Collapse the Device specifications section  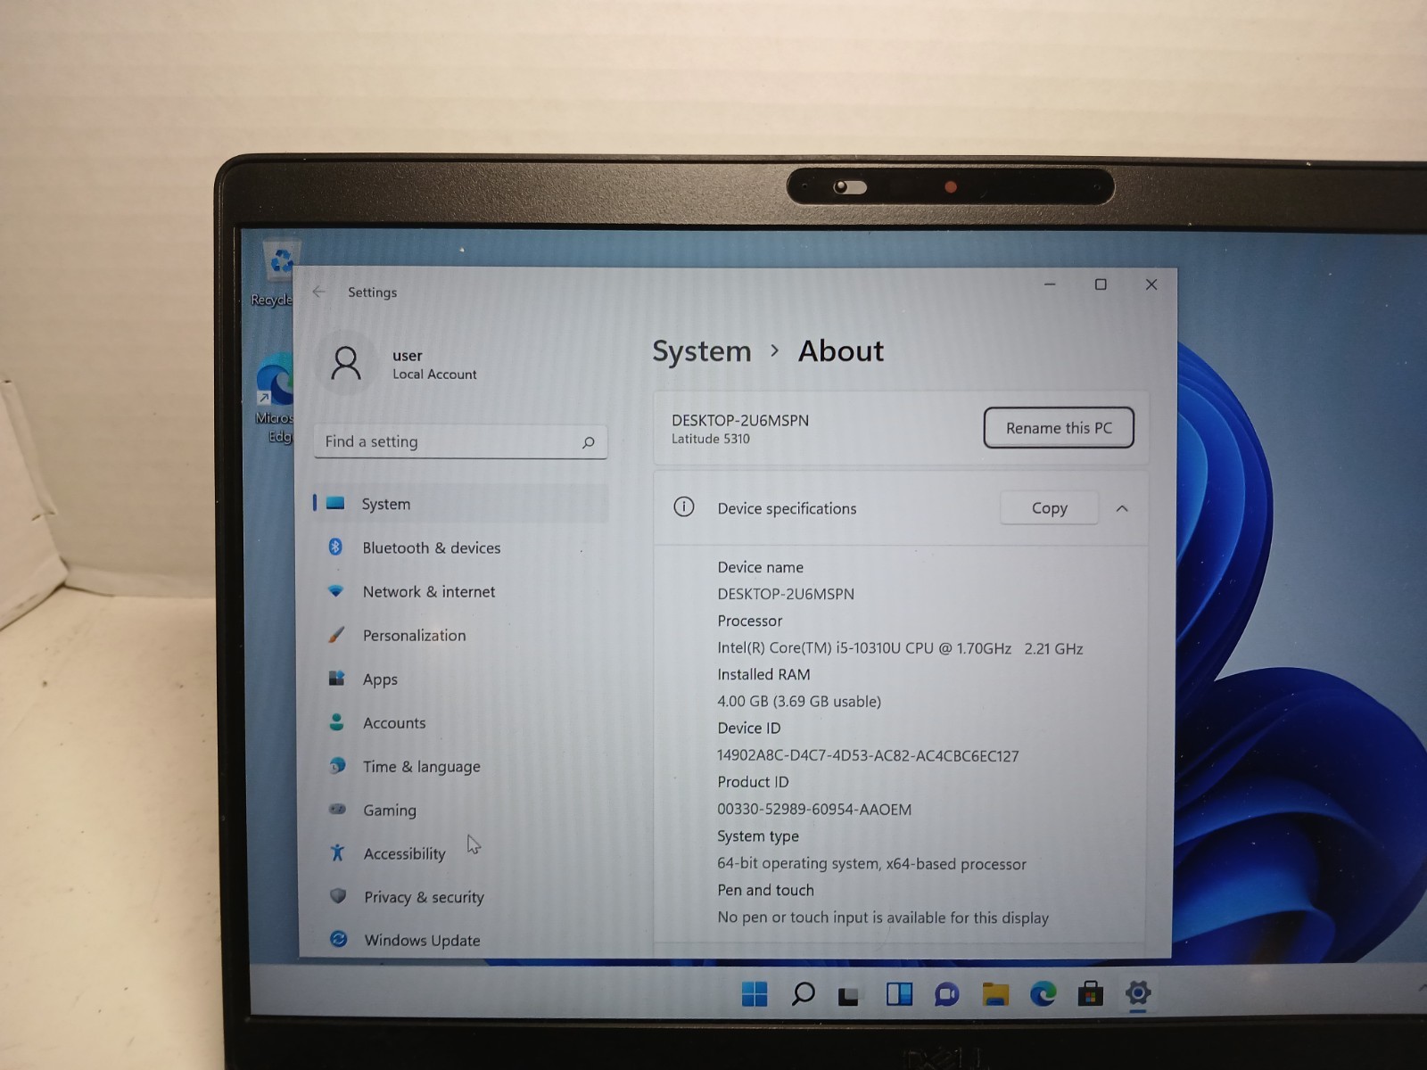click(1122, 508)
